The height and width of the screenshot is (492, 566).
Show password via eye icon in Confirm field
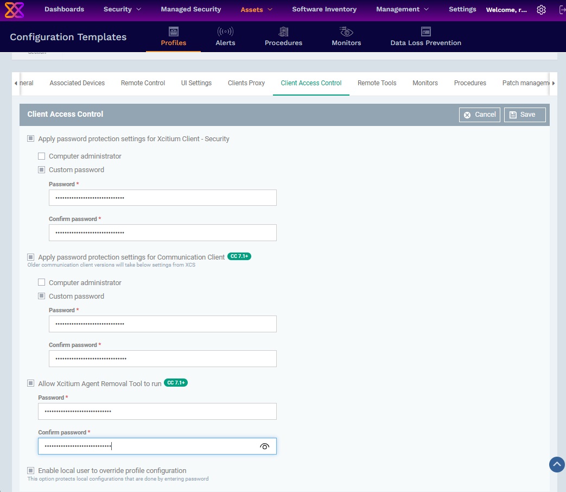tap(265, 446)
